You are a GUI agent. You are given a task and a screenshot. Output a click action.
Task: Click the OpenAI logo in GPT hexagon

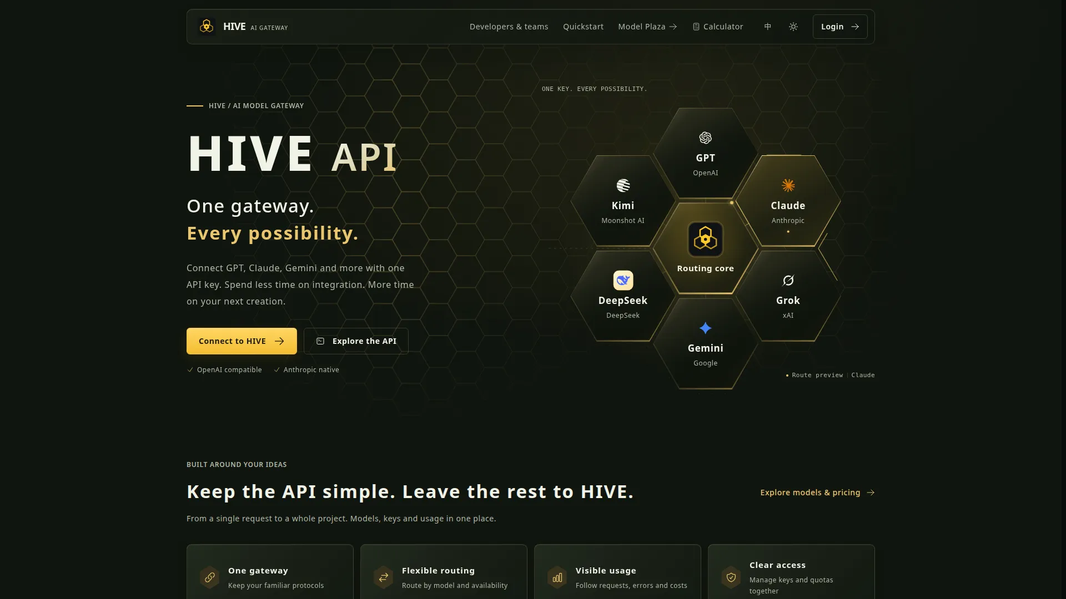coord(705,138)
